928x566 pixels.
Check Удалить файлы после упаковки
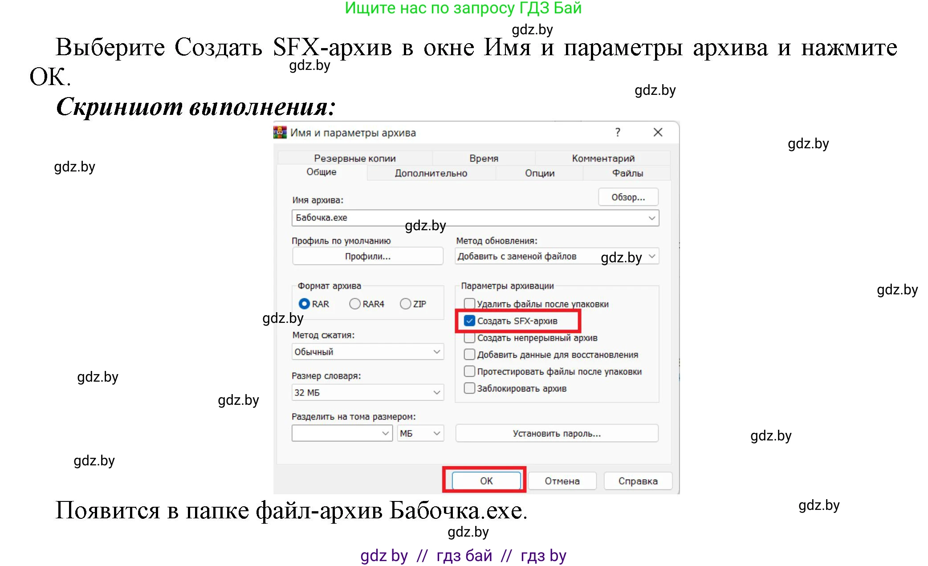tap(469, 303)
